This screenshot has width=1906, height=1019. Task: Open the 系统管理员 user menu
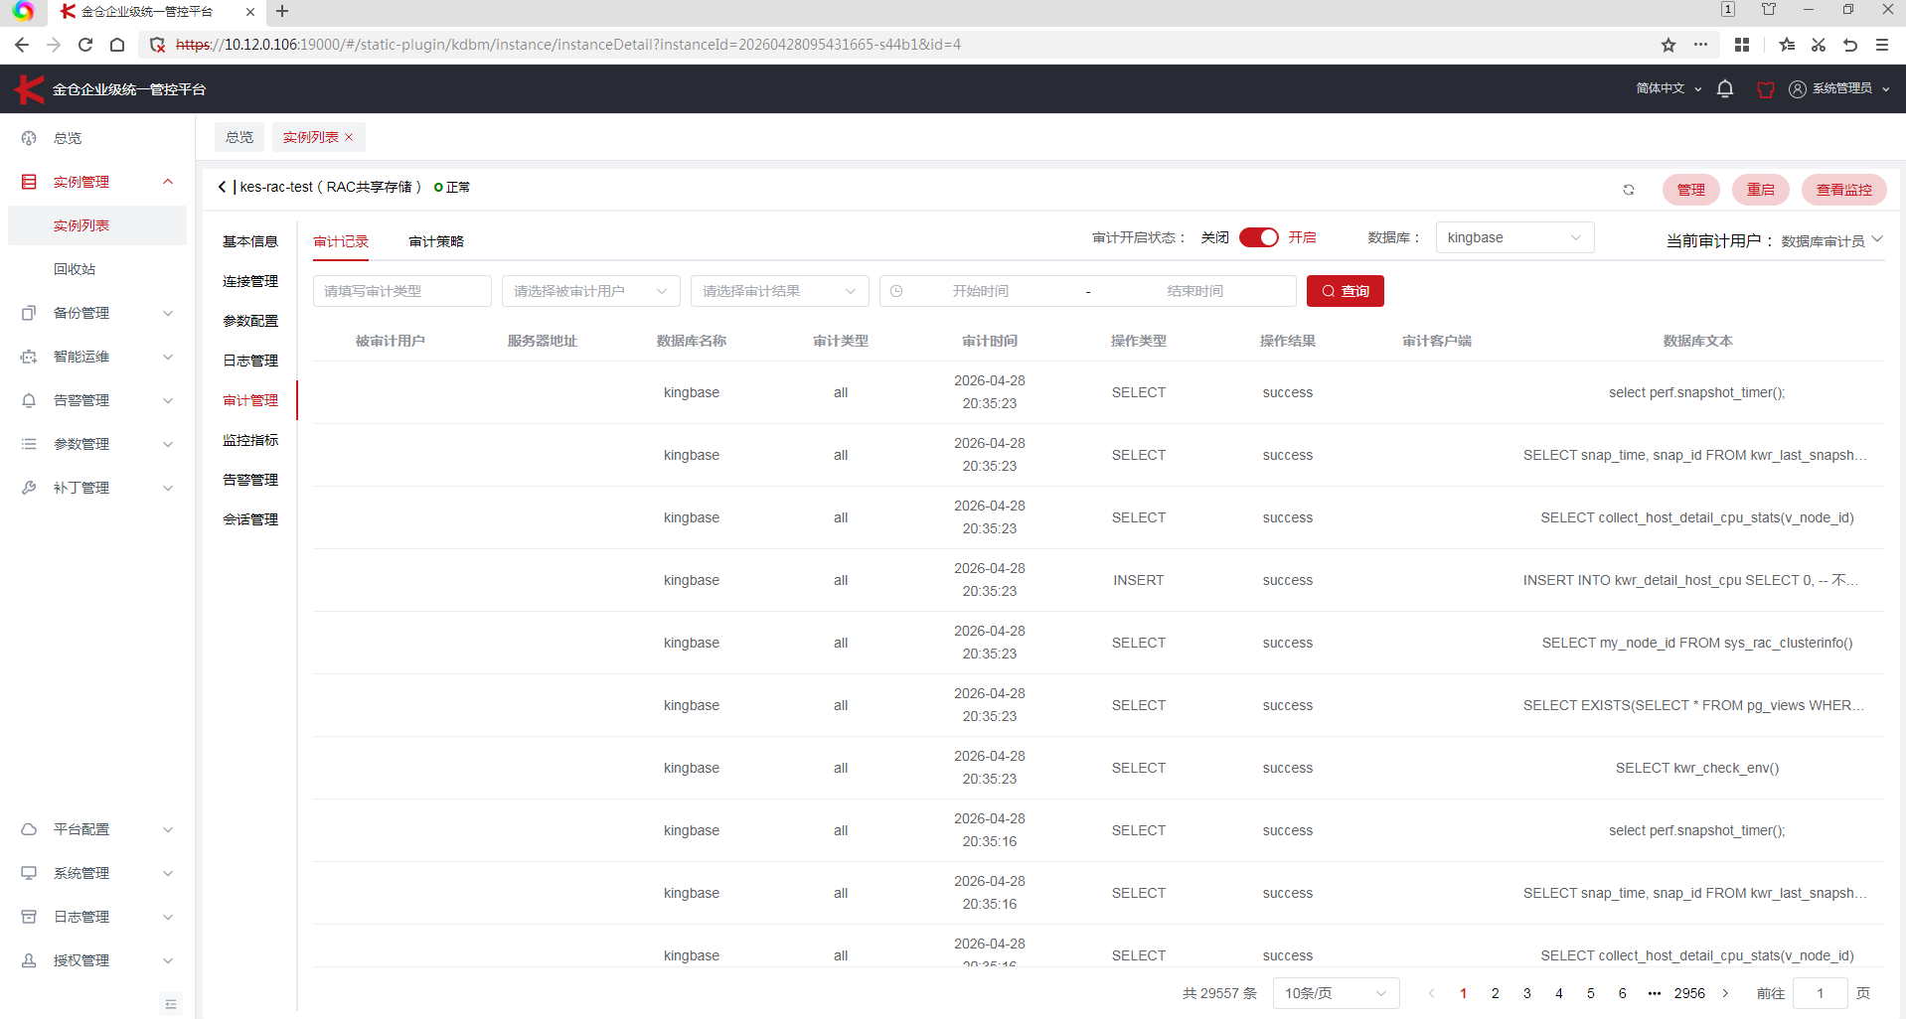1839,88
